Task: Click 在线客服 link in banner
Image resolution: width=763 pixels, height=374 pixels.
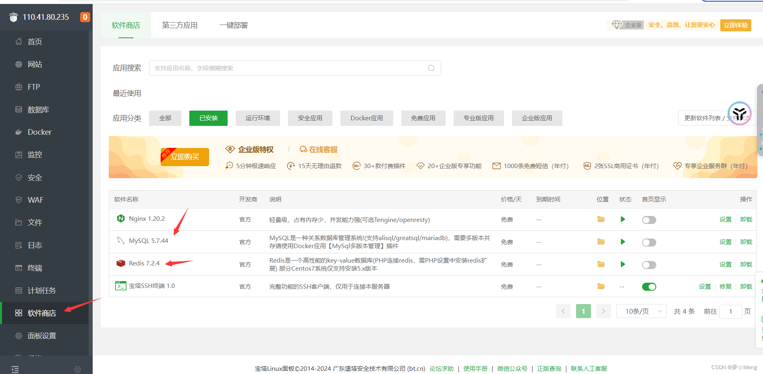Action: [319, 150]
